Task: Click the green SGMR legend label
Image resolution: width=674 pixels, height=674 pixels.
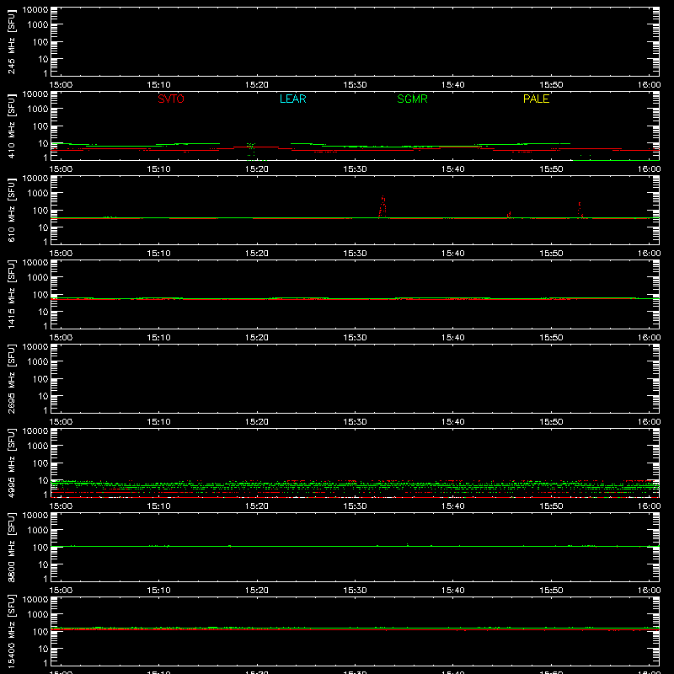Action: pyautogui.click(x=412, y=99)
